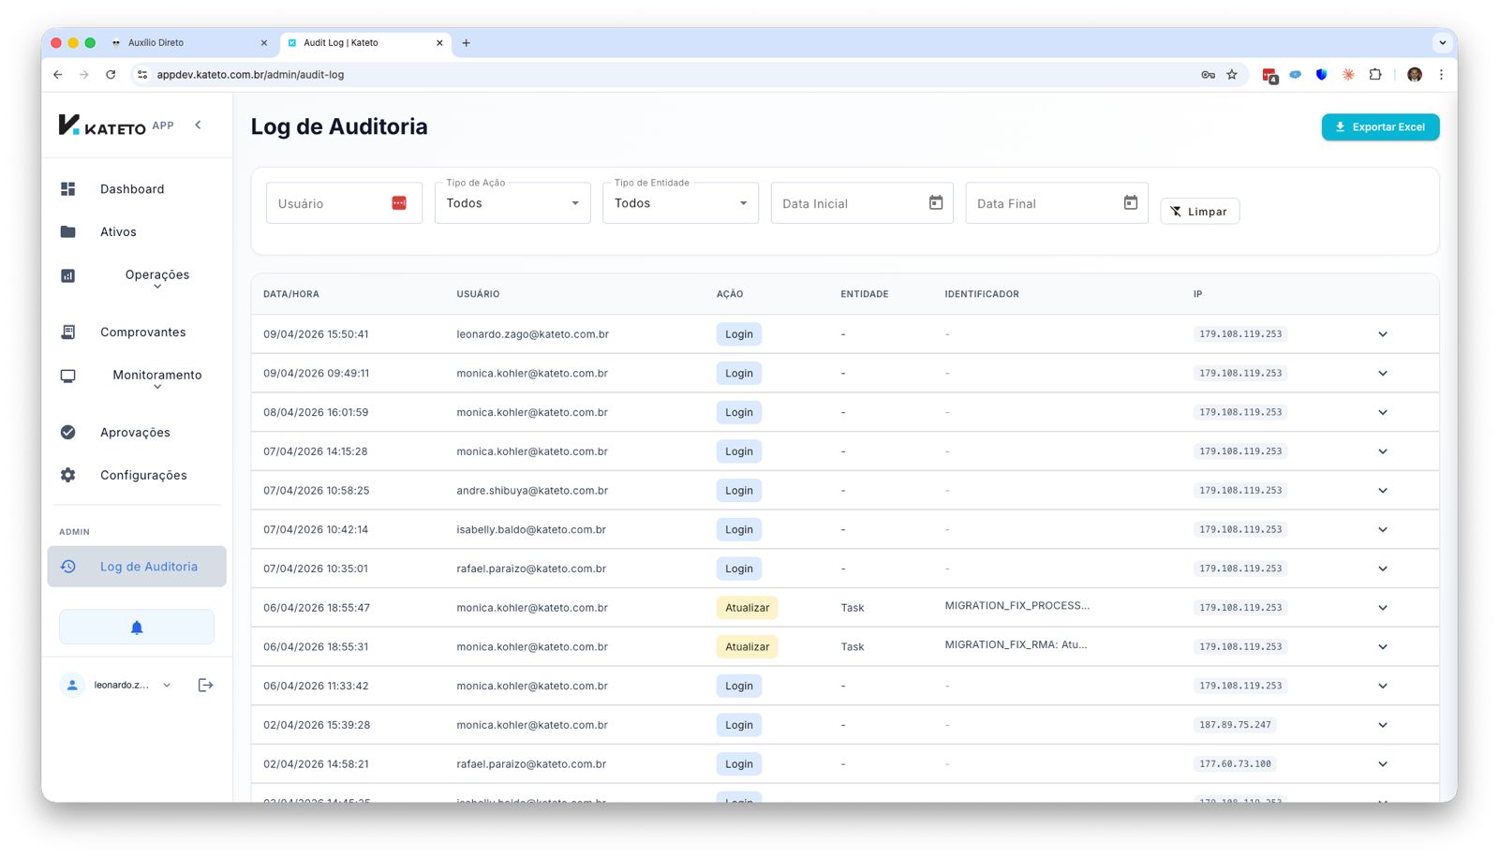Go to Comprovantes in the sidebar

(x=142, y=332)
